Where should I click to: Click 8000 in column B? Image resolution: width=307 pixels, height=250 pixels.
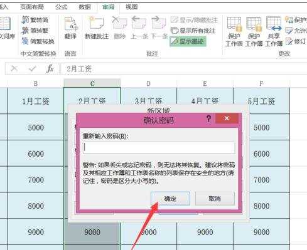[x=36, y=206]
